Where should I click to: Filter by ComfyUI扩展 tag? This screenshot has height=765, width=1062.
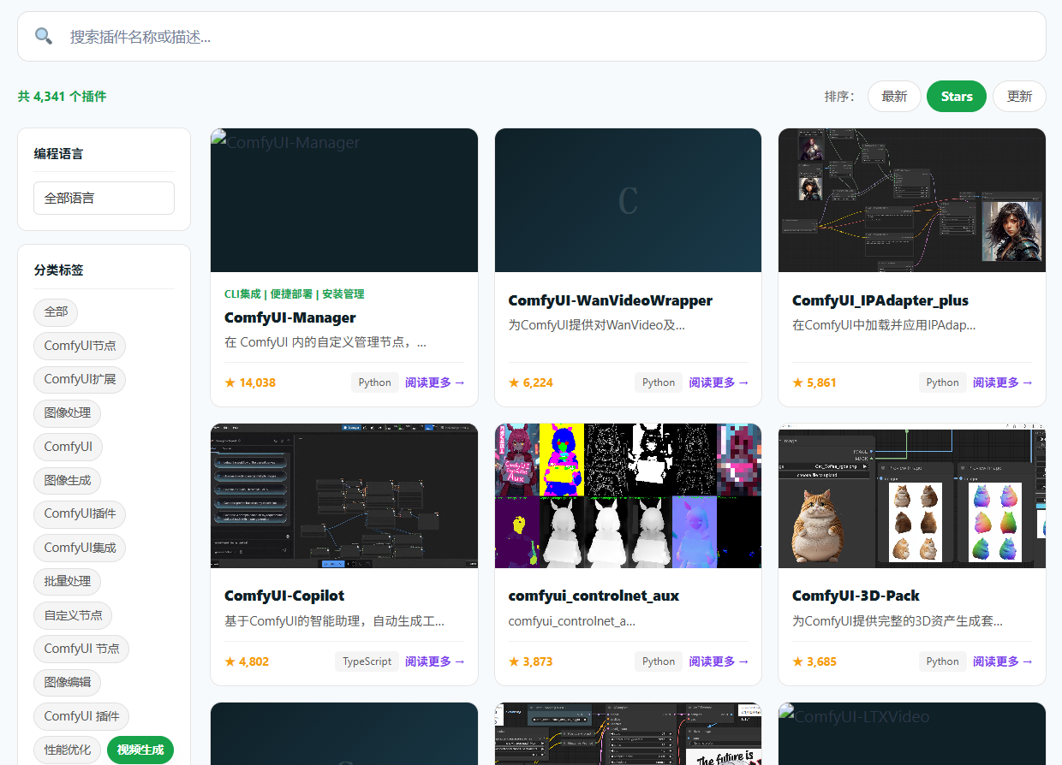[x=80, y=379]
